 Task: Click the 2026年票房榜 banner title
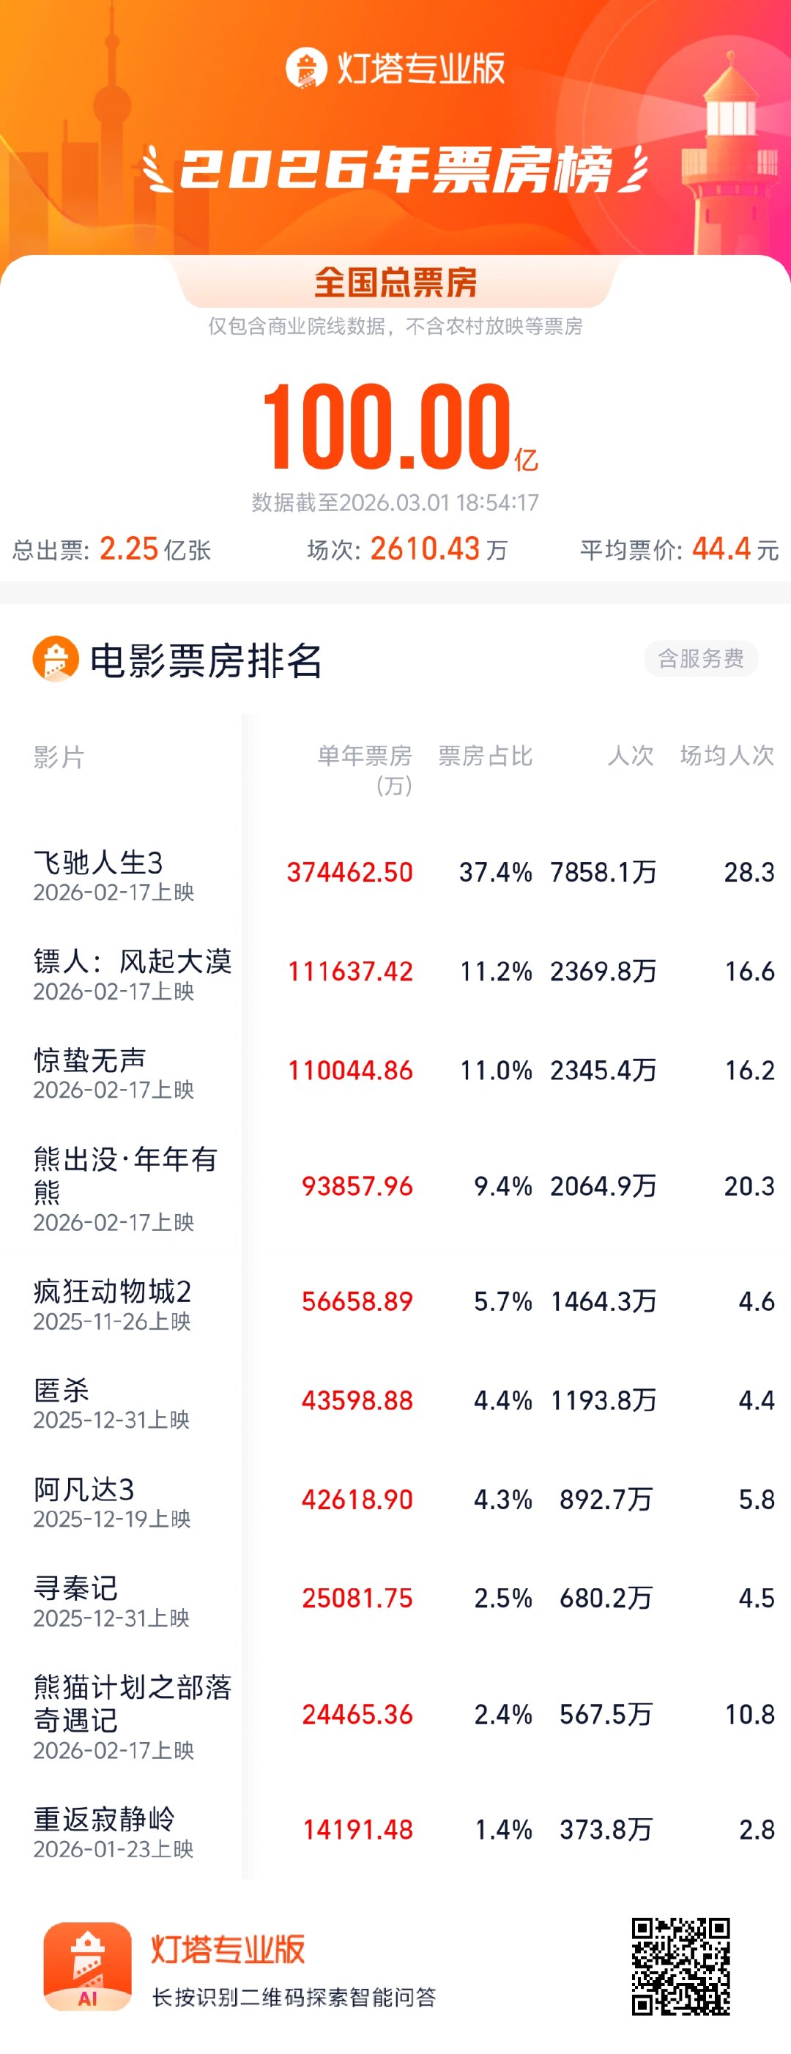395,170
